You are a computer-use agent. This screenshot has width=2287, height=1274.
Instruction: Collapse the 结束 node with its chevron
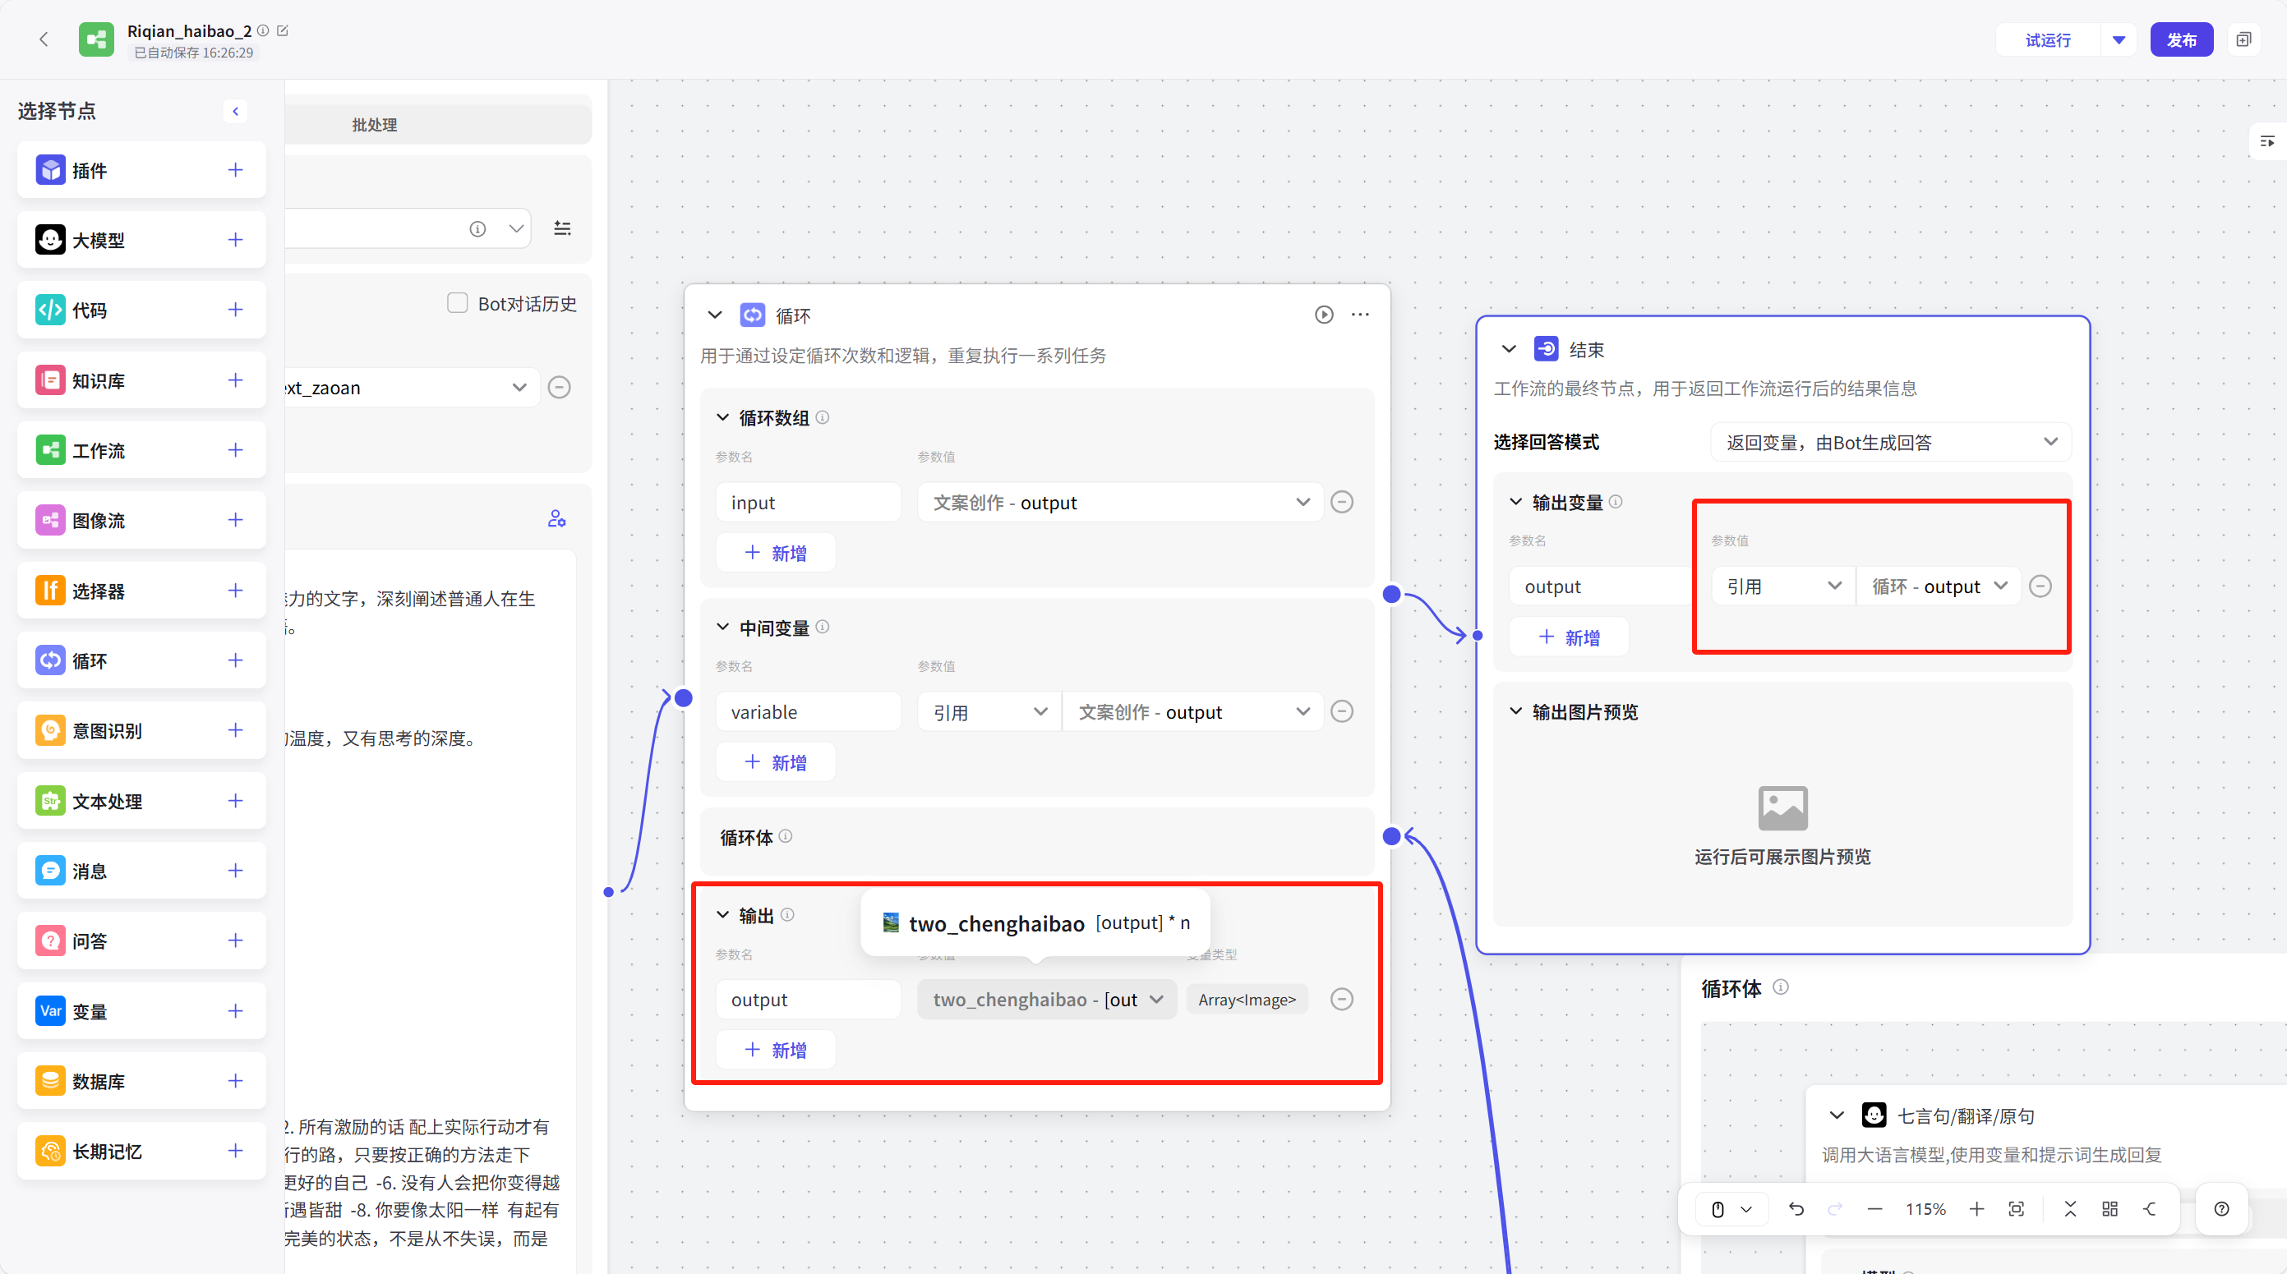(1509, 348)
